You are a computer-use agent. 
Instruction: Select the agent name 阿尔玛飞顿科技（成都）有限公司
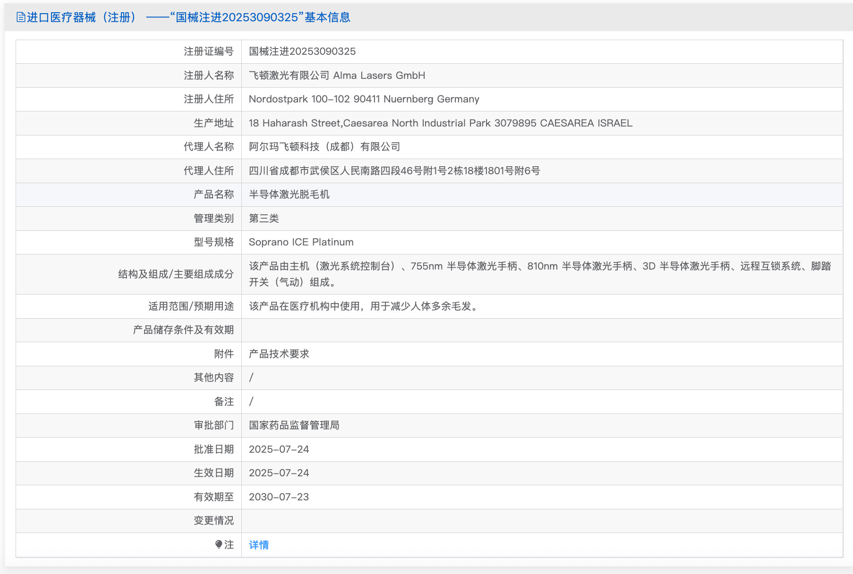coord(324,147)
